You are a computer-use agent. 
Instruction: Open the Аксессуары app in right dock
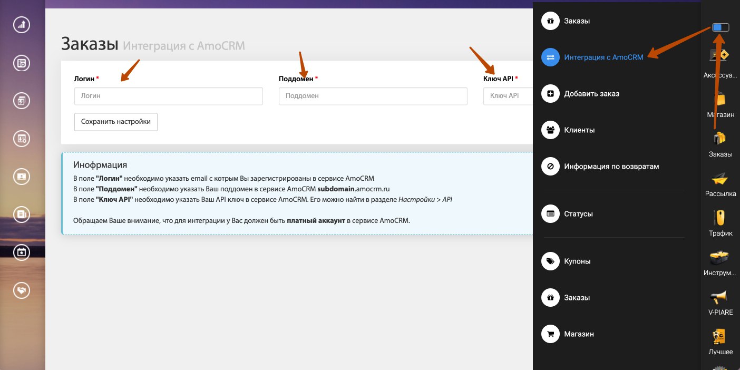(x=720, y=63)
